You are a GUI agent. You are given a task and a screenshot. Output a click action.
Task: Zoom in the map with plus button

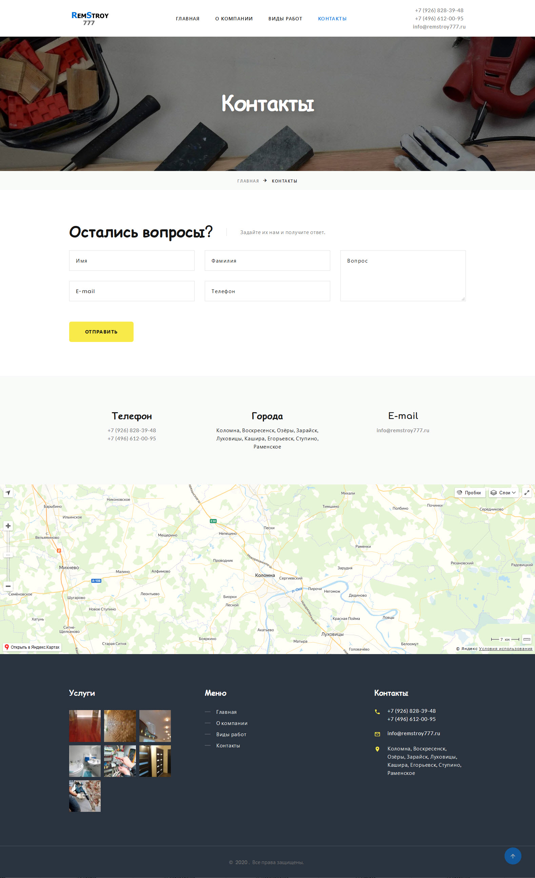click(8, 526)
